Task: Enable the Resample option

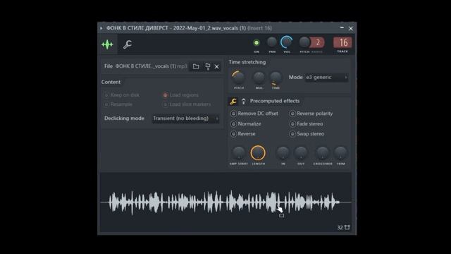Action: pyautogui.click(x=118, y=104)
